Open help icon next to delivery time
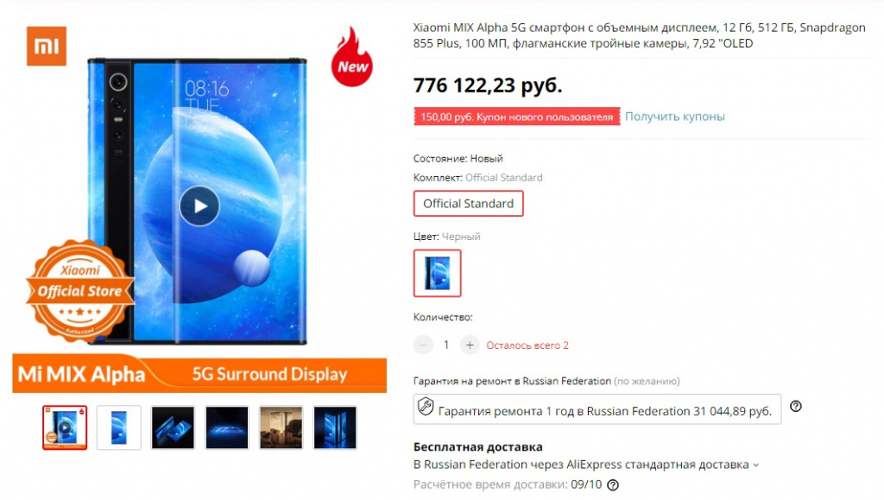Viewport: 884px width, 500px height. coord(613,484)
